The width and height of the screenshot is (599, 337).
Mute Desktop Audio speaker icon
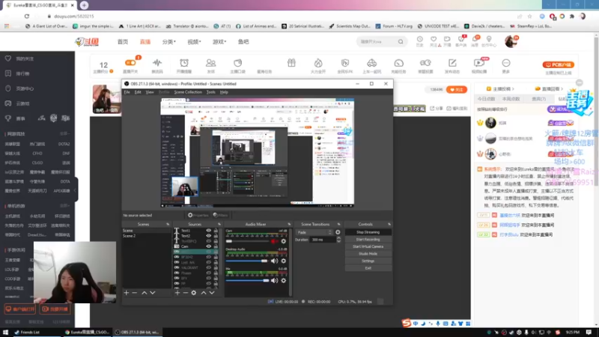click(x=274, y=261)
